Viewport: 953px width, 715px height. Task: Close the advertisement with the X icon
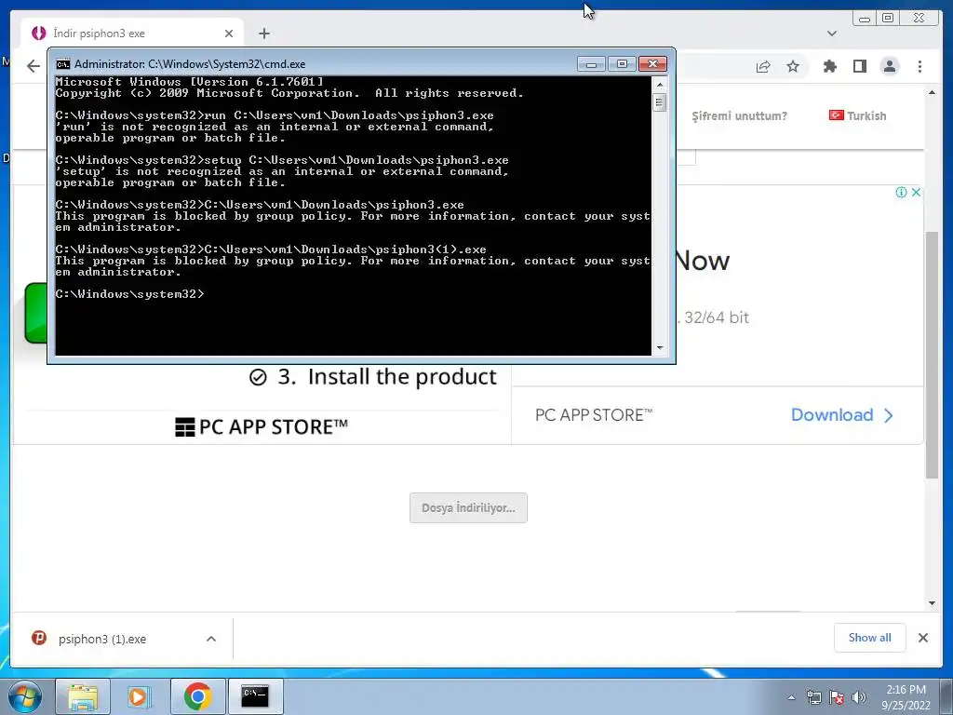916,192
